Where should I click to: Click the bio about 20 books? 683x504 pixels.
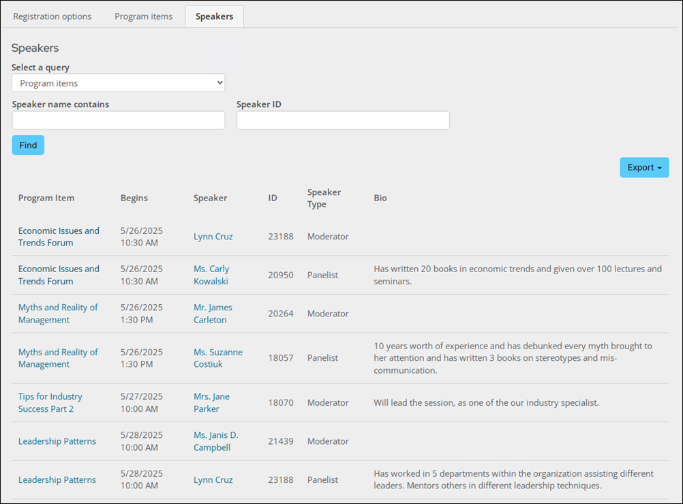click(x=517, y=275)
